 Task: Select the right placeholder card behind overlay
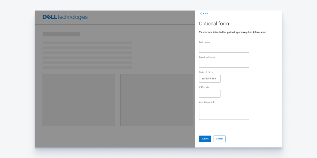point(157,100)
